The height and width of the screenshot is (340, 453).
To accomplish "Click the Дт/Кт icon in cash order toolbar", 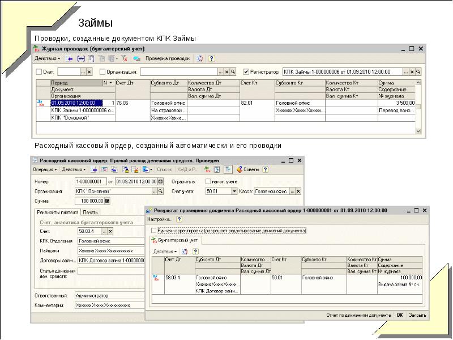I will pos(207,169).
